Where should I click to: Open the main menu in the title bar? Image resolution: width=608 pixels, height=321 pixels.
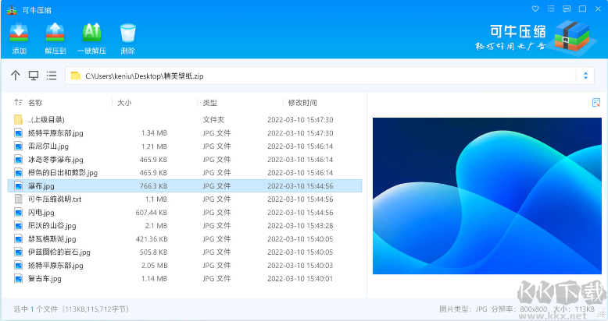coord(551,9)
